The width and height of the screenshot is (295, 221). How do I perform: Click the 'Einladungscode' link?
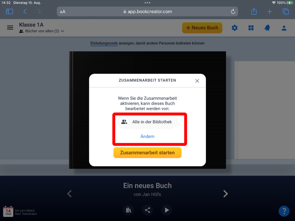[x=104, y=43]
